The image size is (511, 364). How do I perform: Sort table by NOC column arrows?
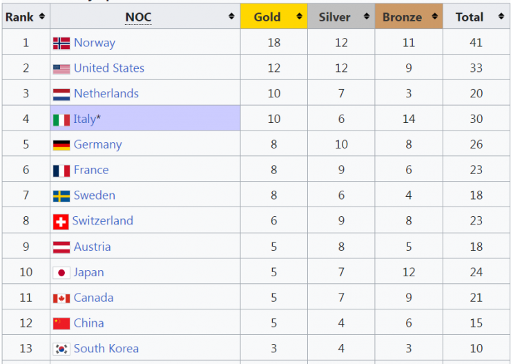(x=231, y=17)
